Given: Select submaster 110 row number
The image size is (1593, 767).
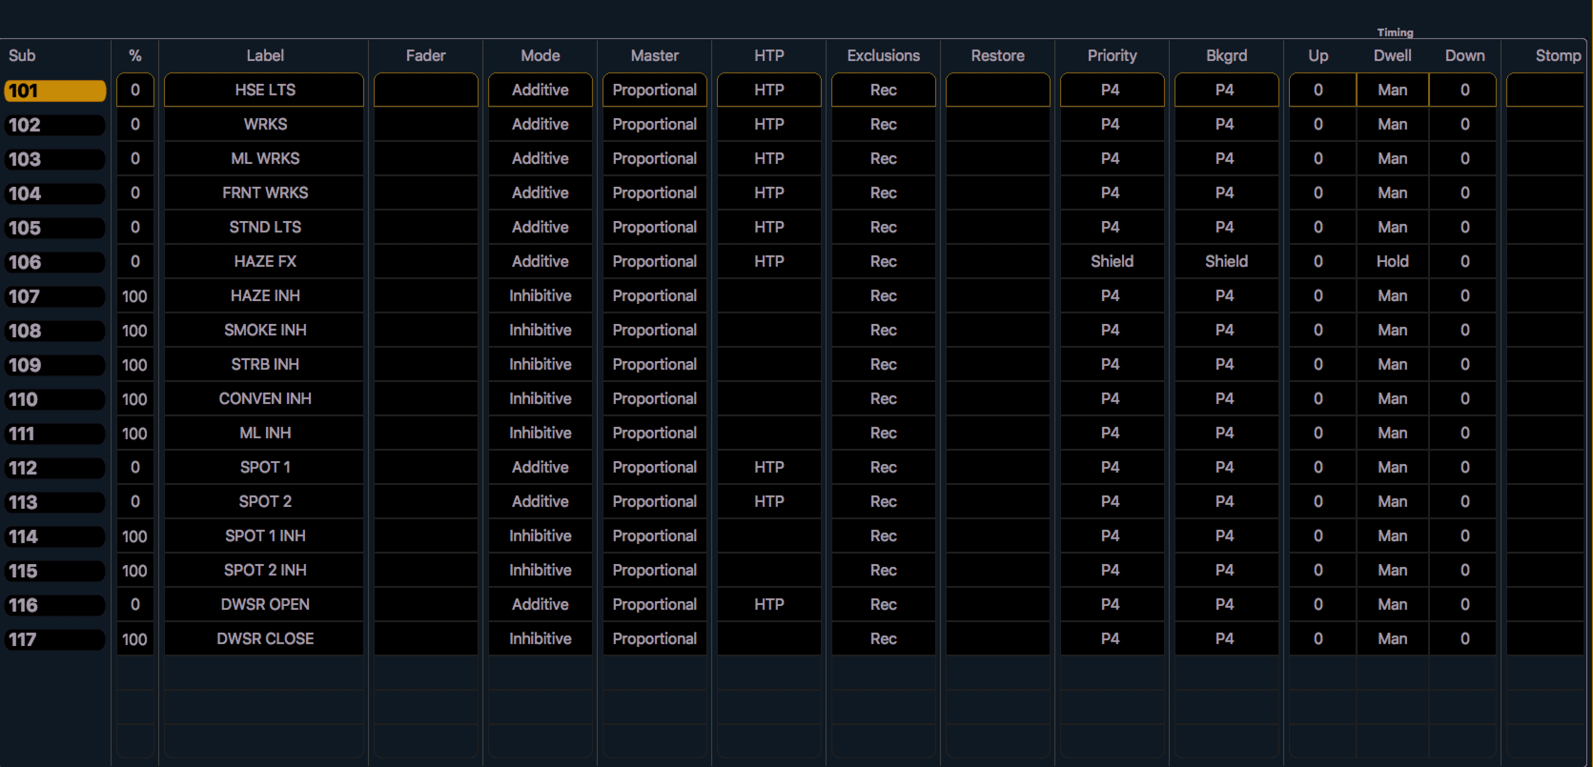Looking at the screenshot, I should (x=54, y=399).
